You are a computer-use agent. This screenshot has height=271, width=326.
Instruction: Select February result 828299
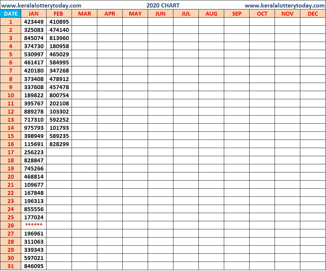click(x=59, y=144)
